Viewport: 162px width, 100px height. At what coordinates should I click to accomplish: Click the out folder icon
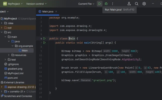tap(5, 28)
